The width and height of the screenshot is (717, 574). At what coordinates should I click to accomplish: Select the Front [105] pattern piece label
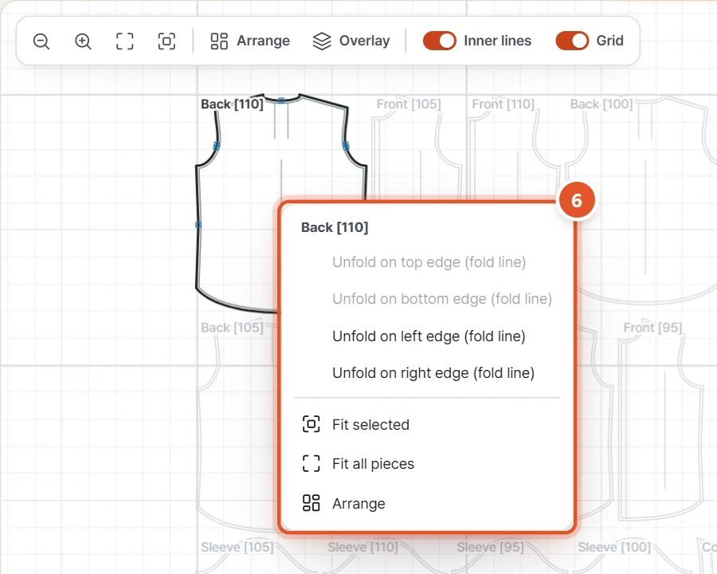coord(409,104)
